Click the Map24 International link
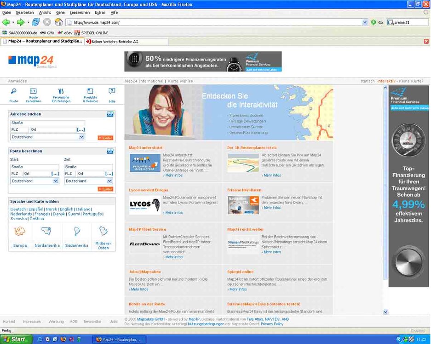This screenshot has width=431, height=344. (144, 81)
